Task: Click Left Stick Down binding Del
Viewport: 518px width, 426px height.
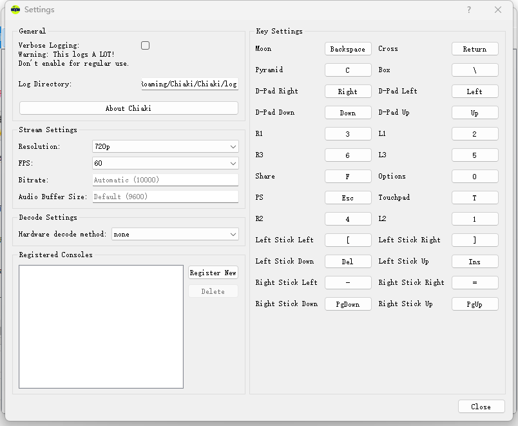Action: click(348, 262)
